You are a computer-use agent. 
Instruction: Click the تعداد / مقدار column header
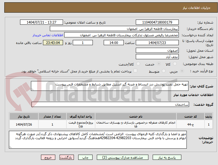click(52, 116)
